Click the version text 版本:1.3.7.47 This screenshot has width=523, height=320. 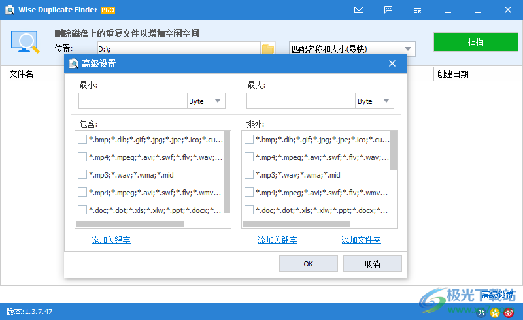click(x=29, y=312)
